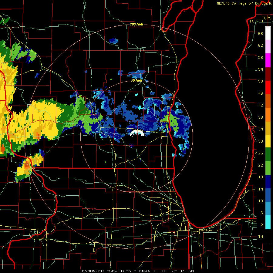Pick the gold legend swatch
This screenshot has width=273, height=273.
pos(268,128)
